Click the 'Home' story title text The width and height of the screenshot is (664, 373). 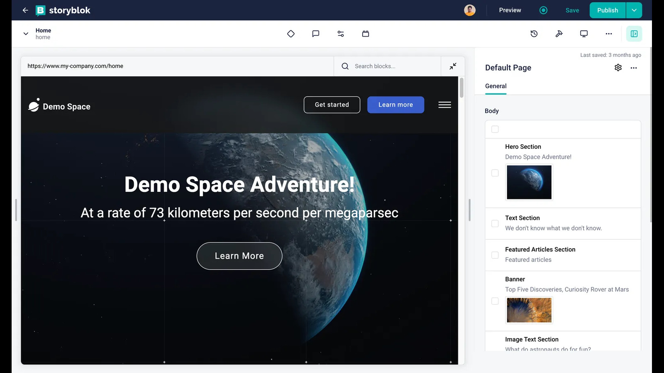pyautogui.click(x=43, y=30)
